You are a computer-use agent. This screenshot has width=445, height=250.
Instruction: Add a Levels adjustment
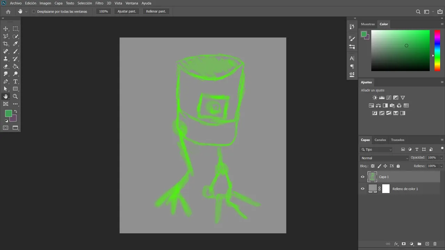pyautogui.click(x=382, y=98)
